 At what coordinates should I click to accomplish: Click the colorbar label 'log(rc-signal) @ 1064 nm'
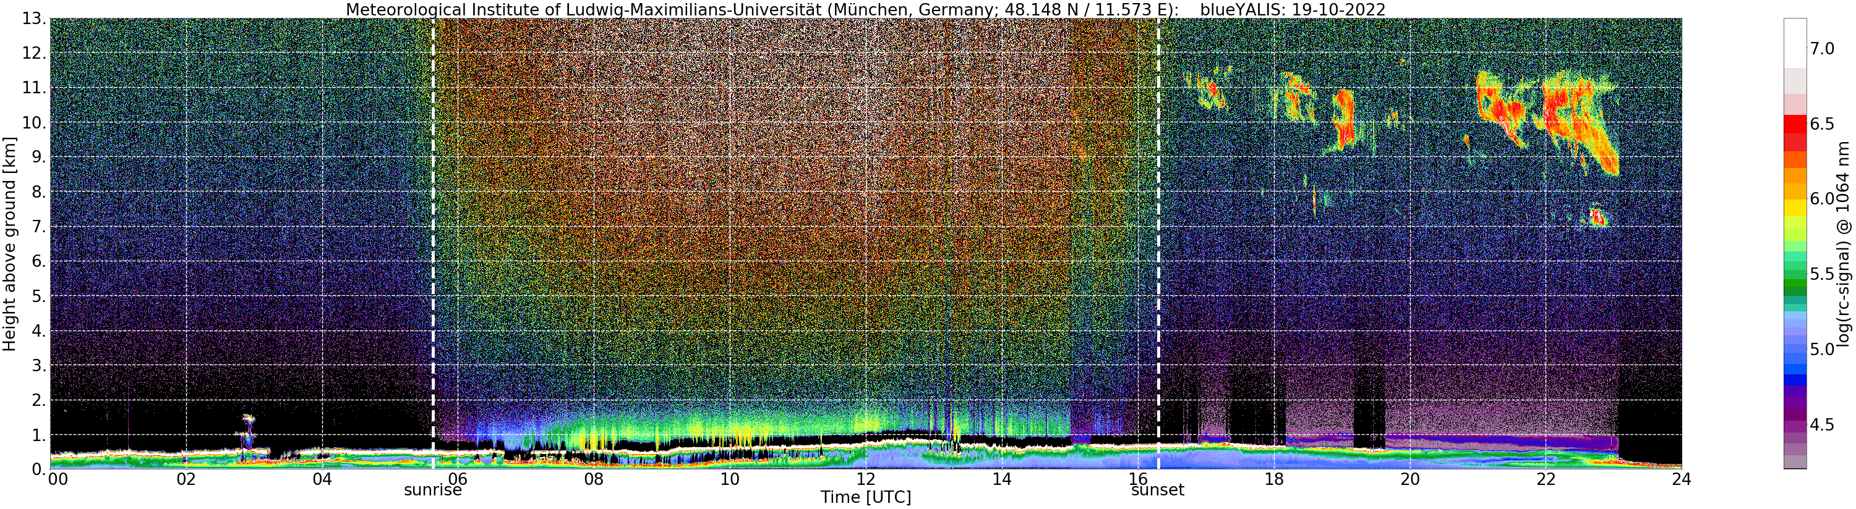point(1844,243)
